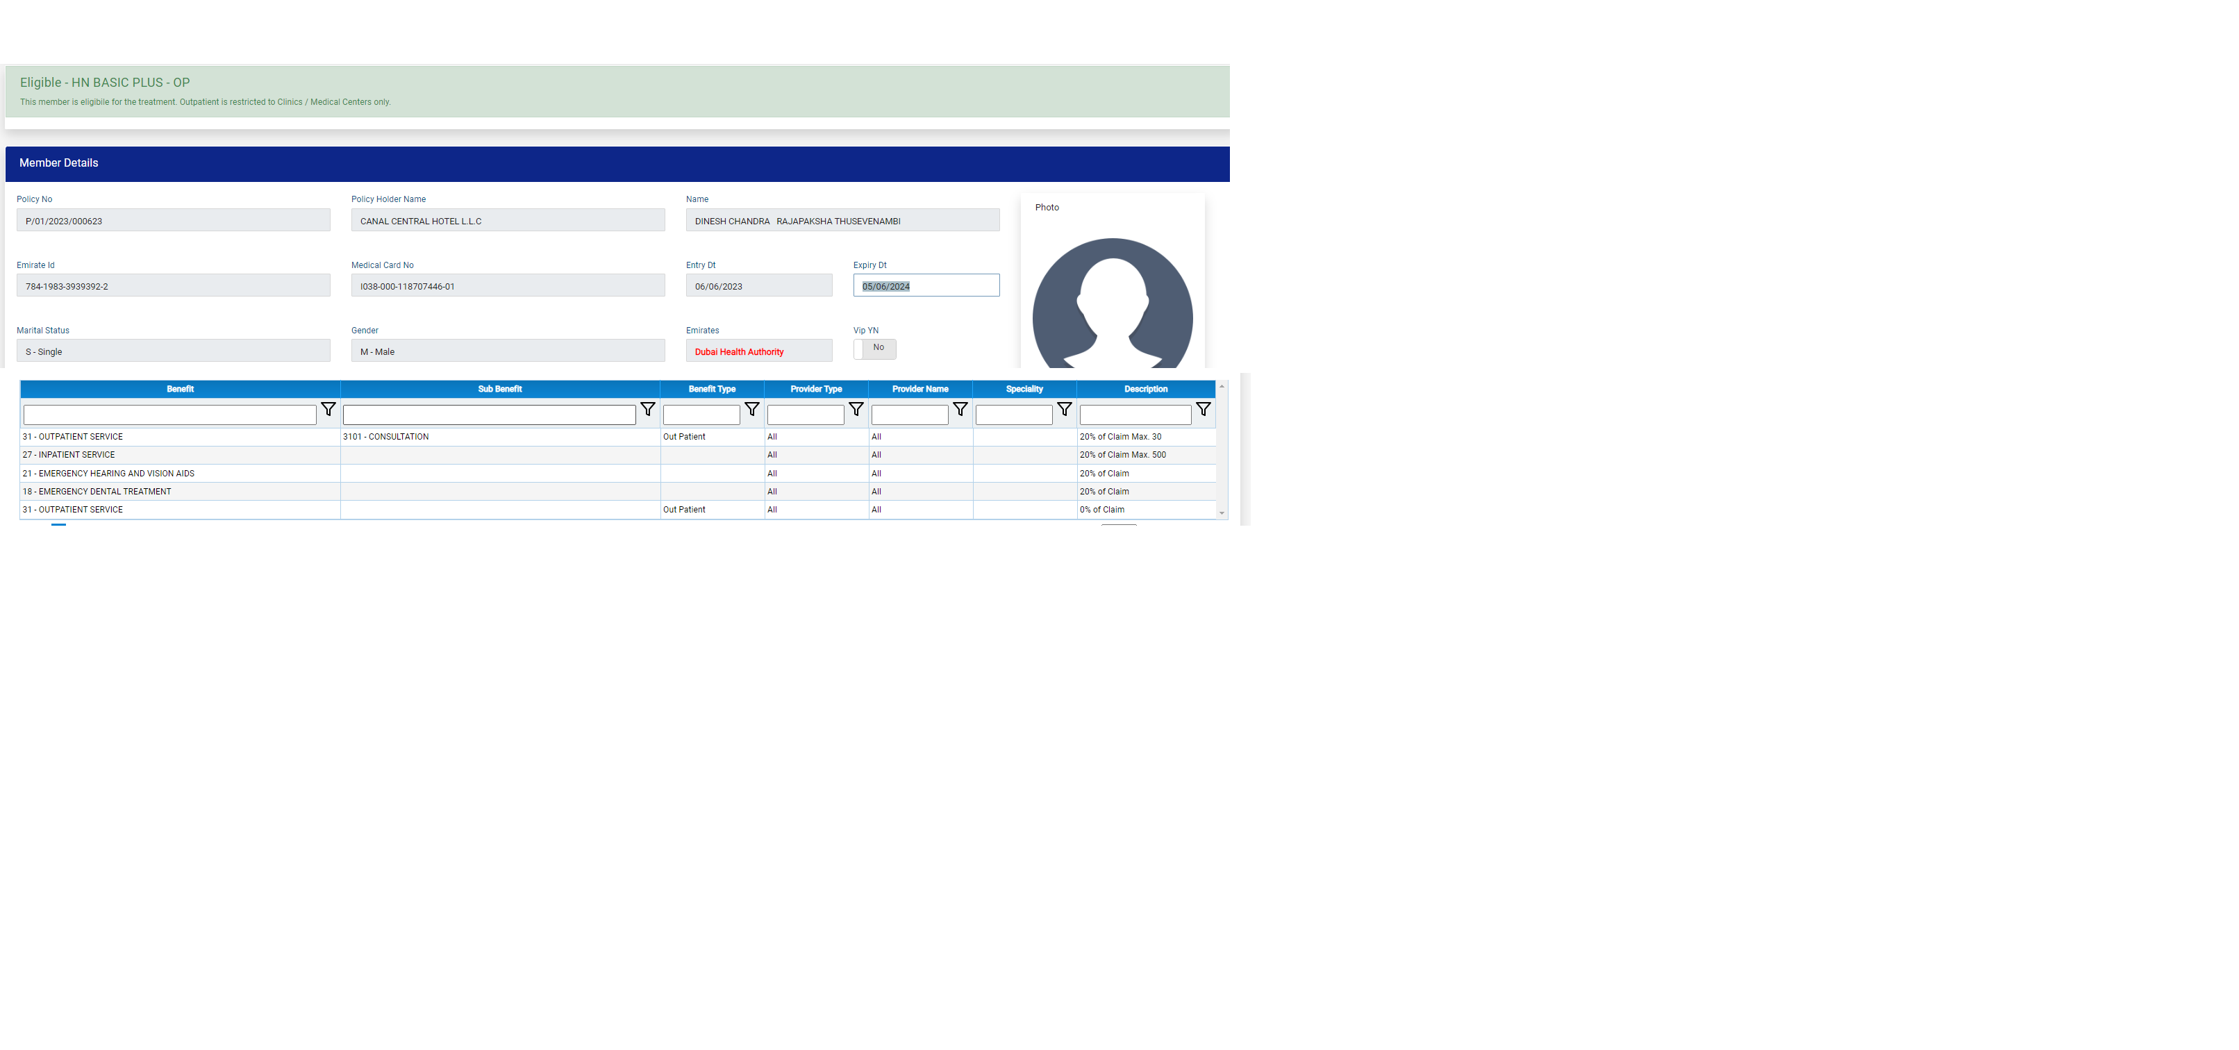The image size is (2239, 1050).
Task: Click the Benefit filter text box
Action: pyautogui.click(x=169, y=415)
